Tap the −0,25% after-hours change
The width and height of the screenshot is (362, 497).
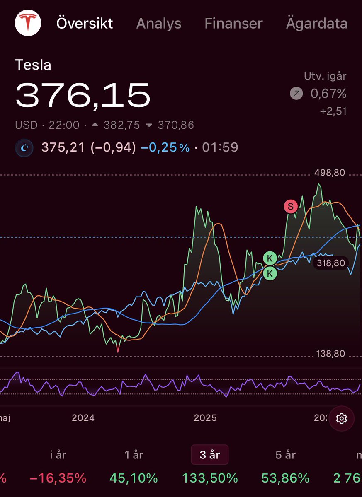(x=165, y=148)
